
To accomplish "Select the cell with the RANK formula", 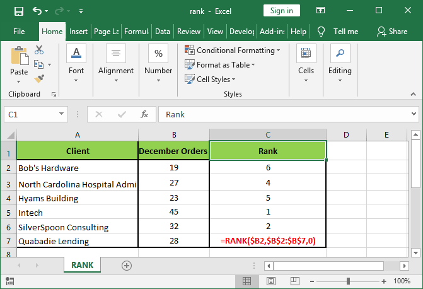I will point(268,240).
